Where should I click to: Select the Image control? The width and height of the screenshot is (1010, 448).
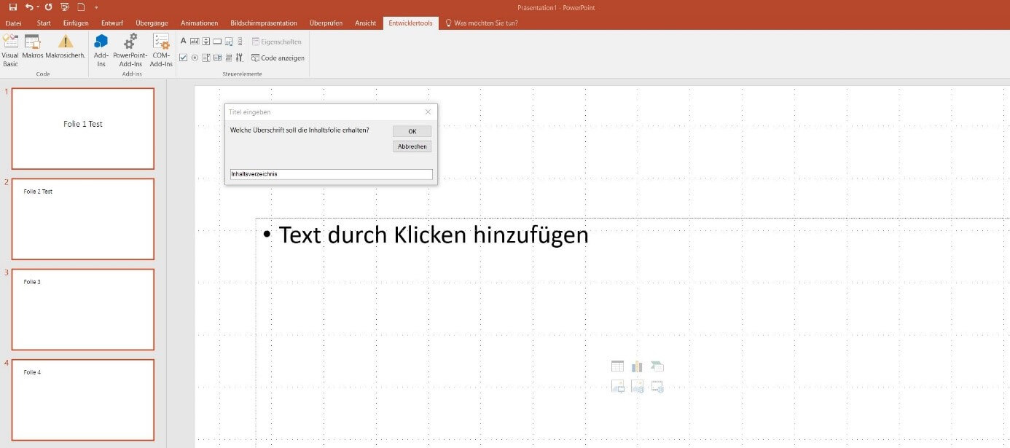coord(229,42)
